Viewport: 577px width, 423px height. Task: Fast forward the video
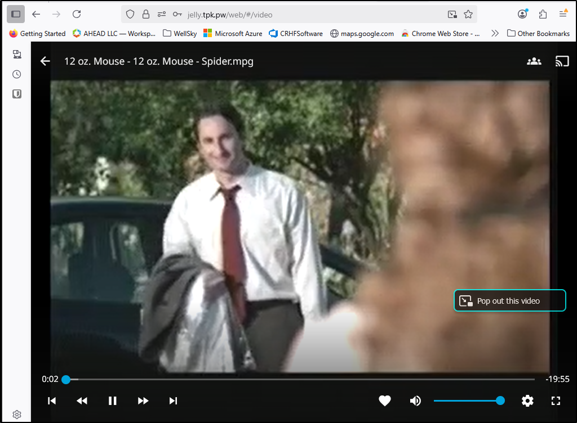(143, 400)
